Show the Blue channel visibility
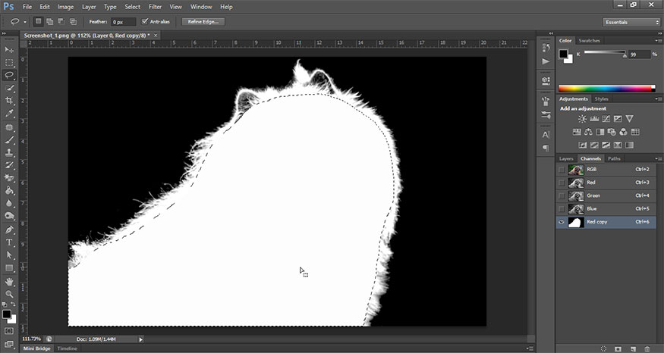This screenshot has width=664, height=353. pos(562,209)
